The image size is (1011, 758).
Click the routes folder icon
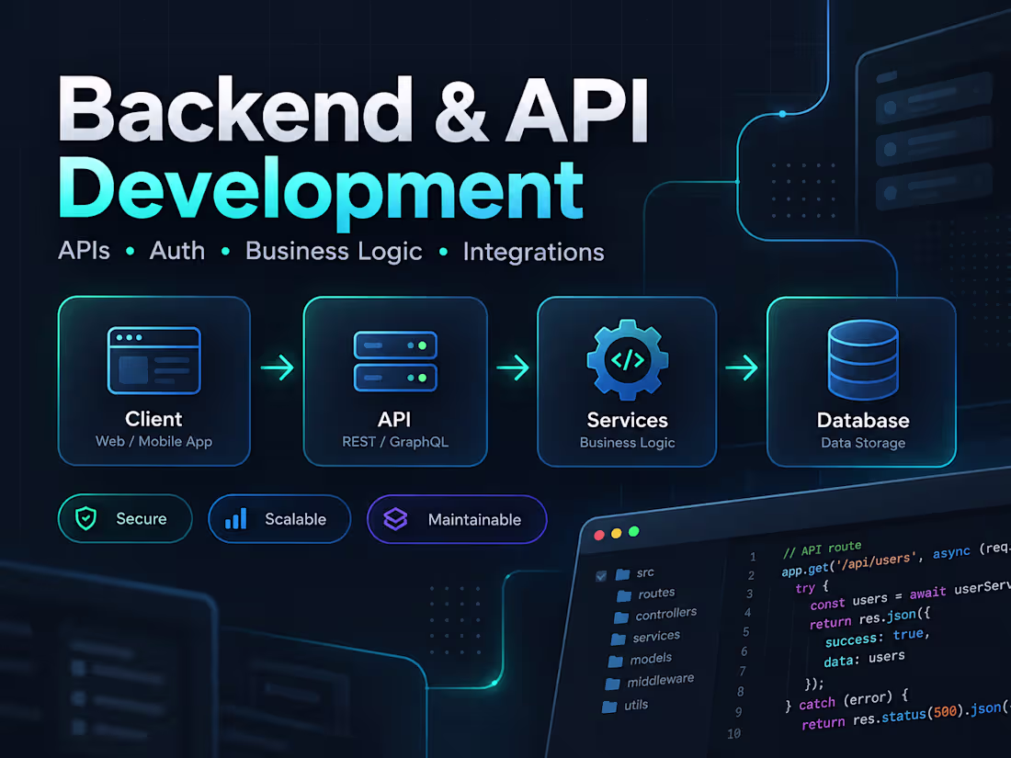click(624, 595)
